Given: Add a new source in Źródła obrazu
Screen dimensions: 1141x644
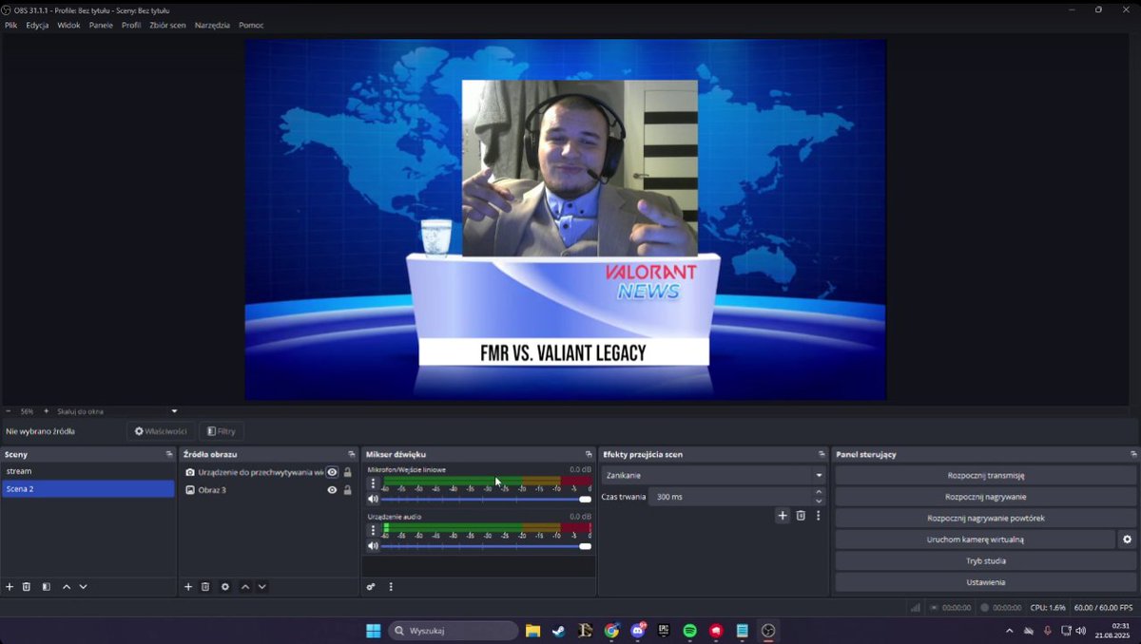Looking at the screenshot, I should point(188,587).
